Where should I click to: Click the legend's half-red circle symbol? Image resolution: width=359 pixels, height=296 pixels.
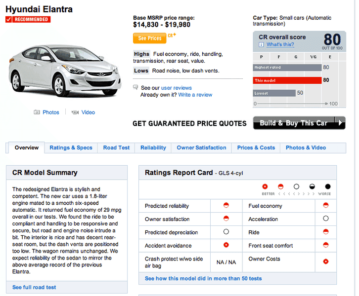coord(281,186)
